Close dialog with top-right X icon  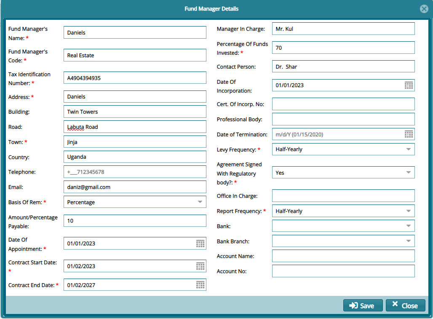point(424,9)
